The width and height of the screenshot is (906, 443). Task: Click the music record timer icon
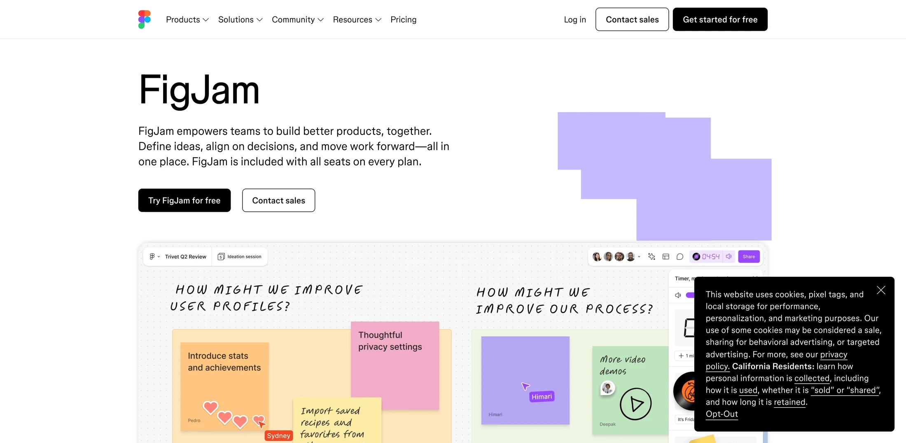[696, 257]
